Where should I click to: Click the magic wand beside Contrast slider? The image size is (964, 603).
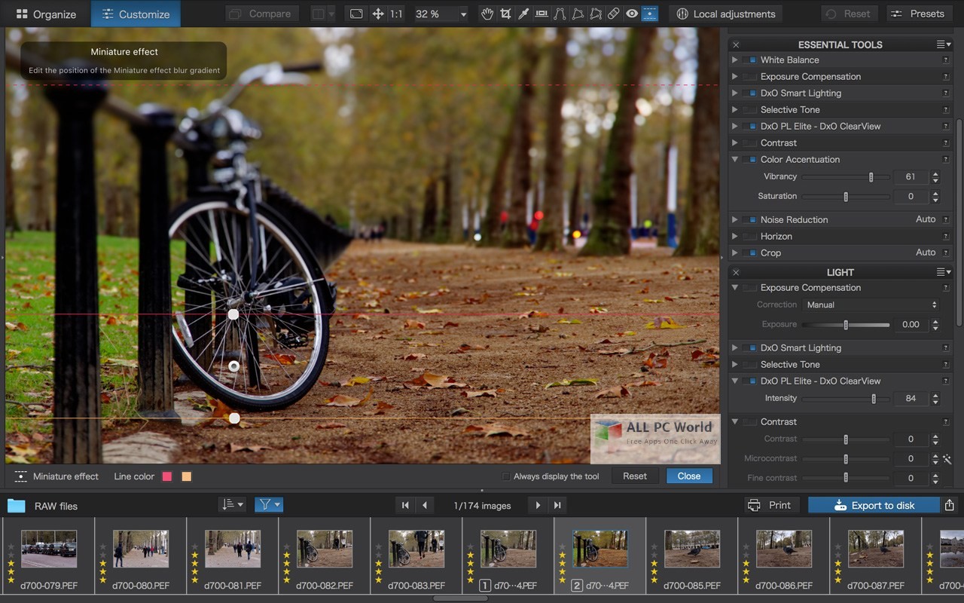click(x=948, y=458)
